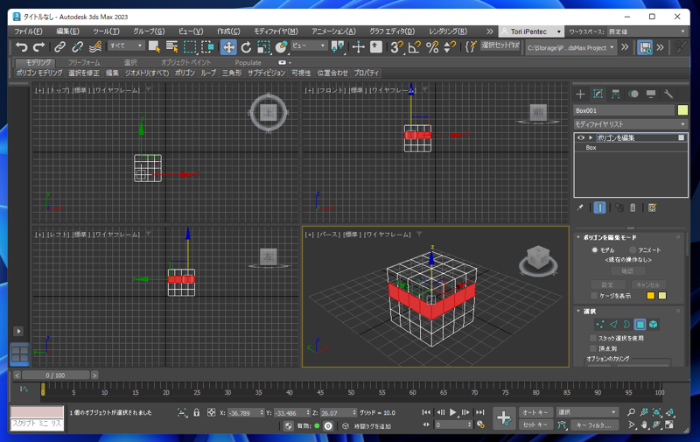Collapse the 選択 rollout
The width and height of the screenshot is (700, 442).
click(578, 312)
